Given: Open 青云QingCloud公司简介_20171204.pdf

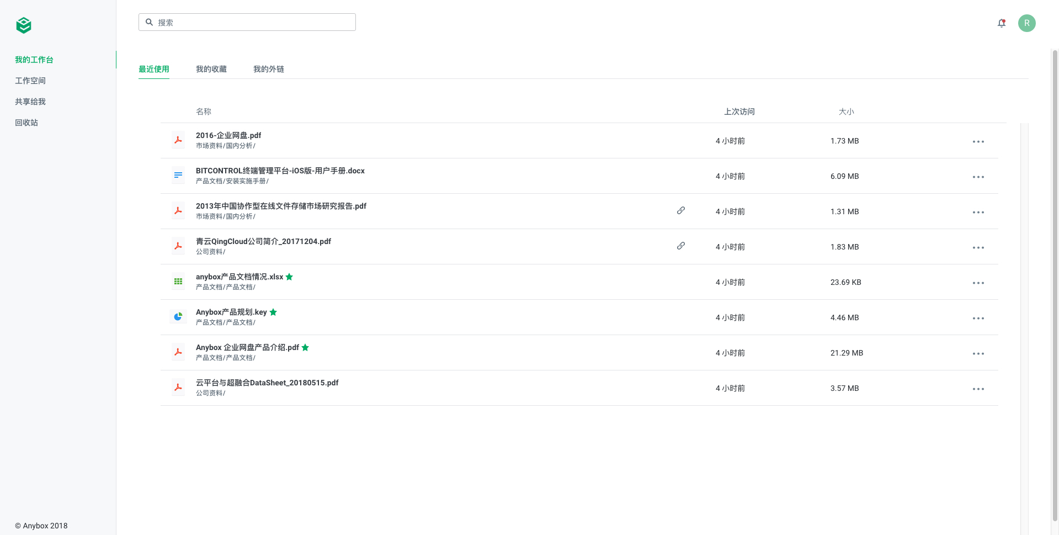Looking at the screenshot, I should pos(263,241).
